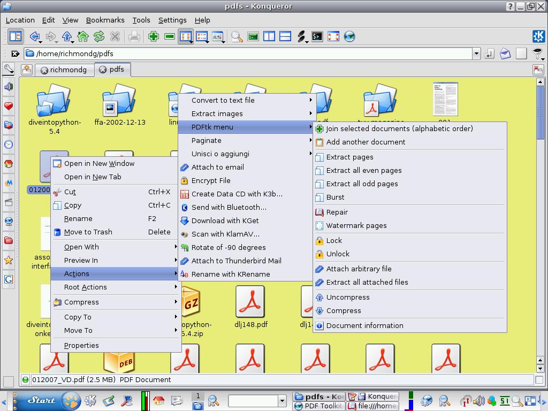Go to Home via house toolbar icon
The width and height of the screenshot is (548, 411).
pyautogui.click(x=83, y=36)
